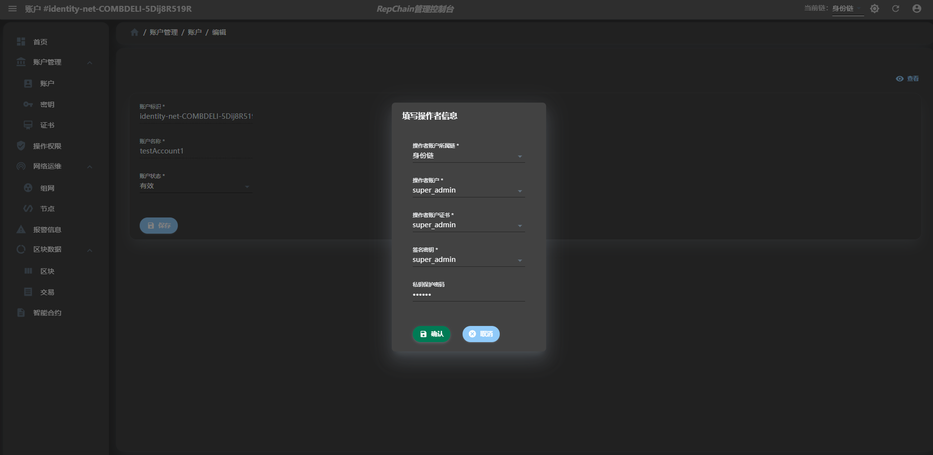
Task: Open the user profile icon
Action: coord(917,9)
